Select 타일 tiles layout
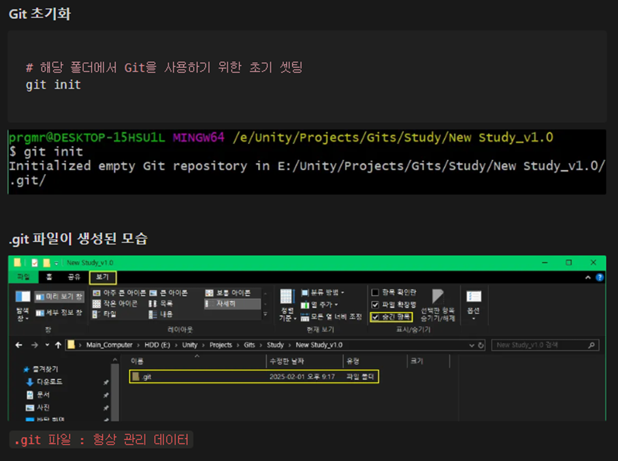The height and width of the screenshot is (461, 618). pyautogui.click(x=105, y=314)
